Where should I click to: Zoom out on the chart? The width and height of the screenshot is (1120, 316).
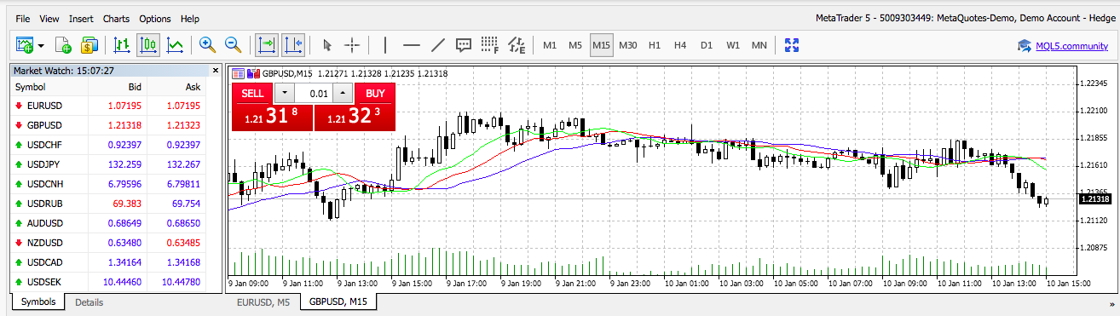click(233, 45)
